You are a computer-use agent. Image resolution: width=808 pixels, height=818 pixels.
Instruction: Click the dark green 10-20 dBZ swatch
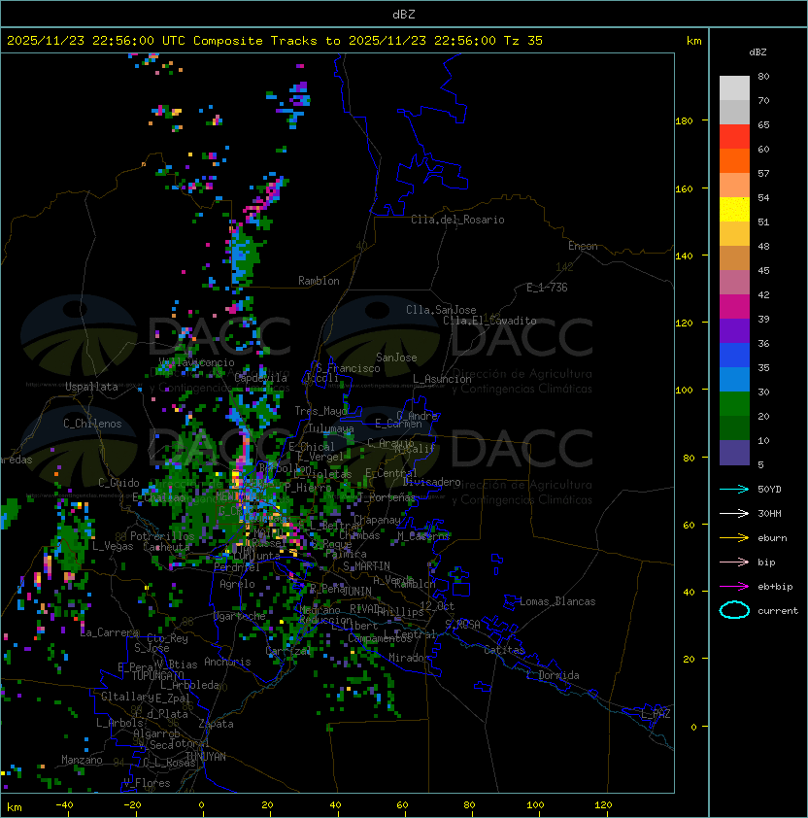point(734,427)
